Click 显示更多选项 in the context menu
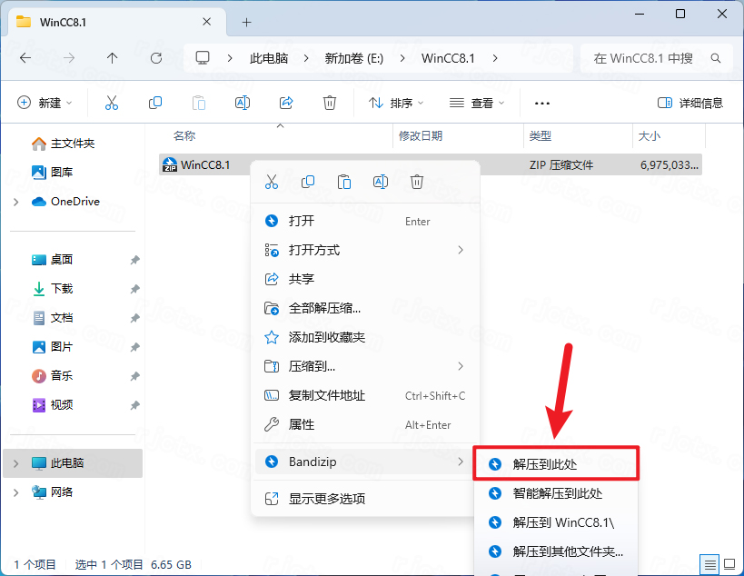This screenshot has height=576, width=744. (326, 498)
